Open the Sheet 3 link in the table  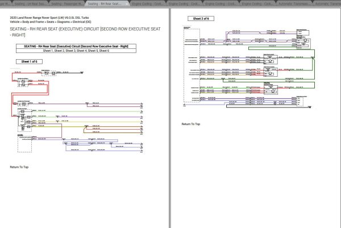[x=70, y=51]
